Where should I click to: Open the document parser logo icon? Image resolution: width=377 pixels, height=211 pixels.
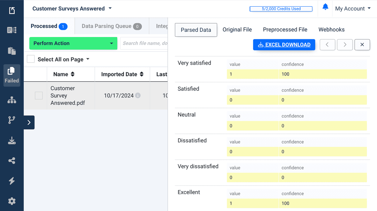(x=12, y=10)
